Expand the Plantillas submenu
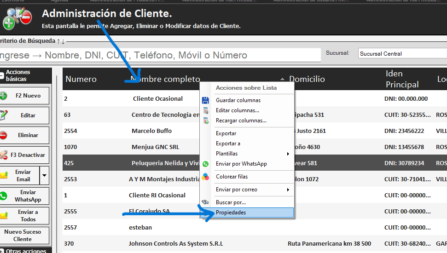 [x=288, y=154]
